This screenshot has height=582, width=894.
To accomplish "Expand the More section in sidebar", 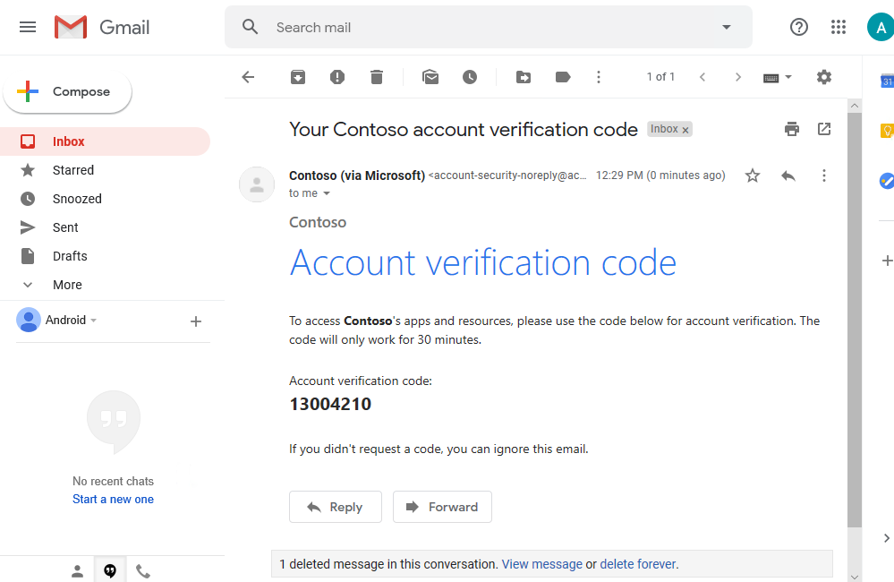I will (67, 285).
